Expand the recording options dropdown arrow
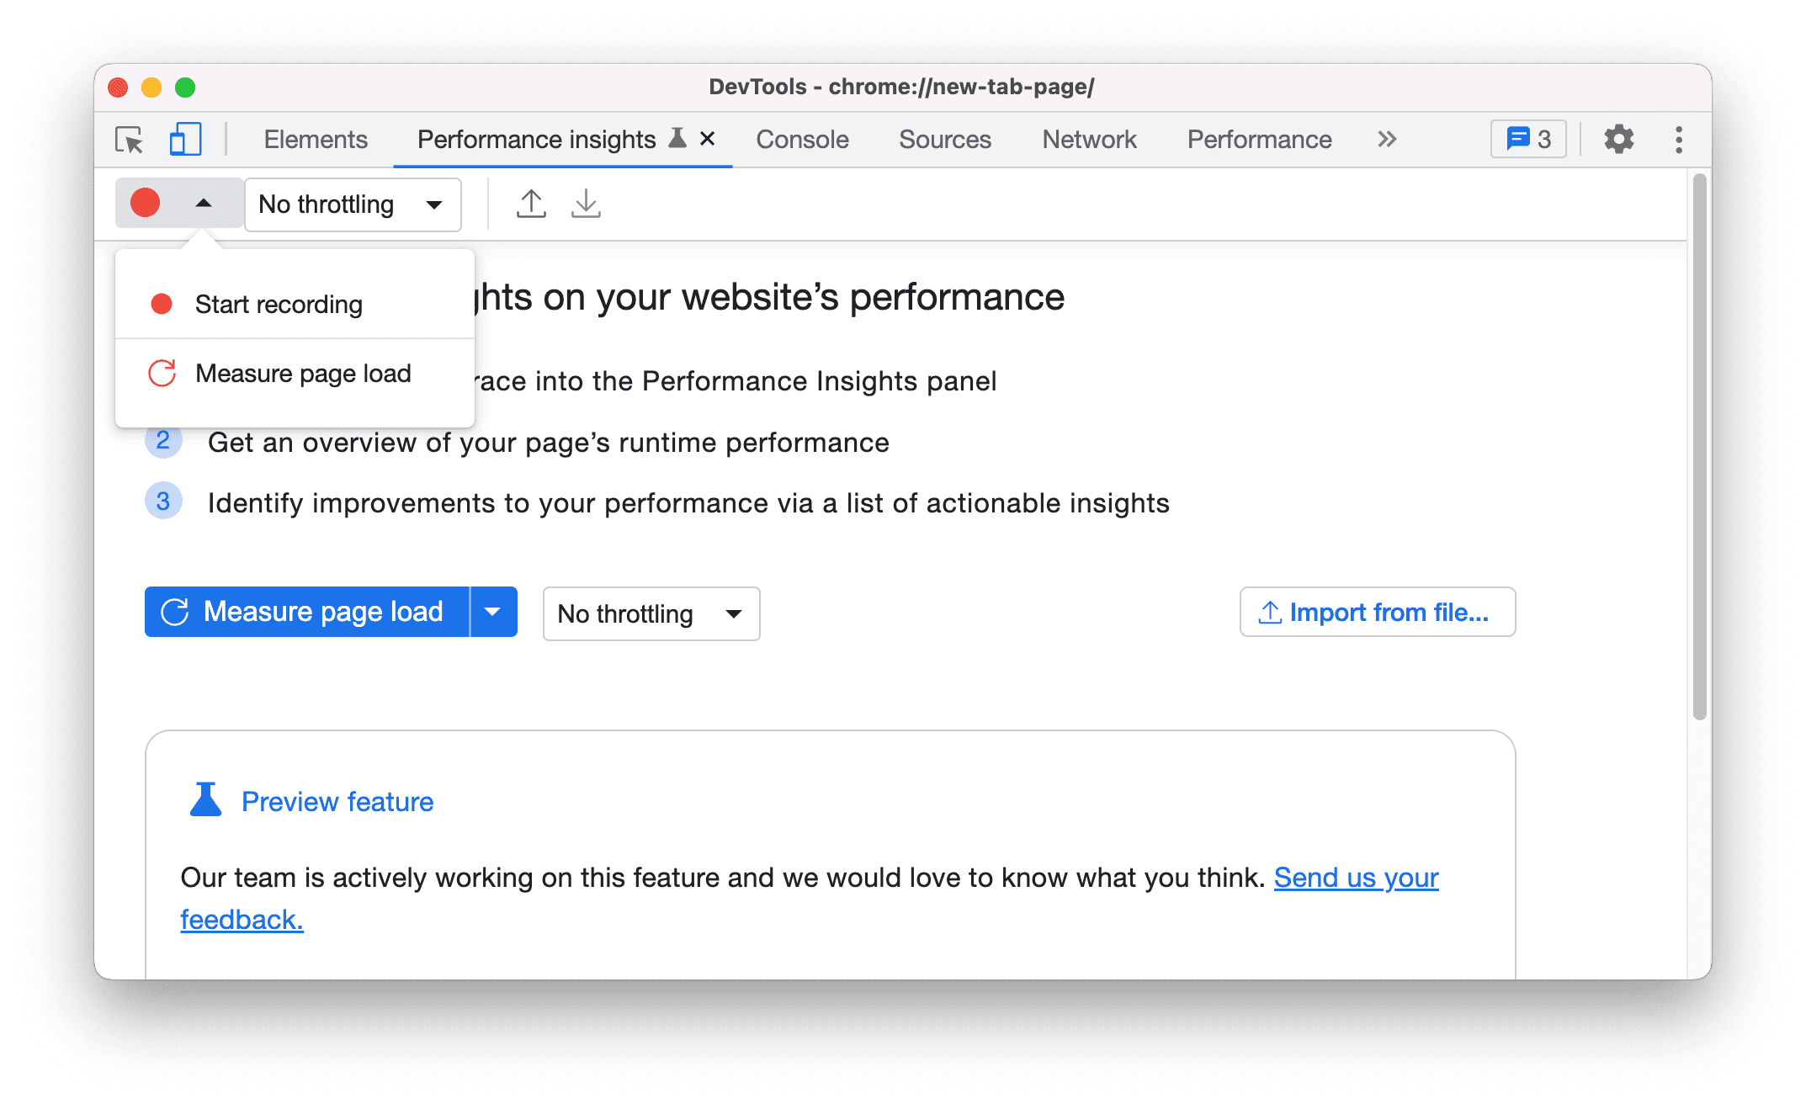The width and height of the screenshot is (1806, 1104). click(x=201, y=204)
